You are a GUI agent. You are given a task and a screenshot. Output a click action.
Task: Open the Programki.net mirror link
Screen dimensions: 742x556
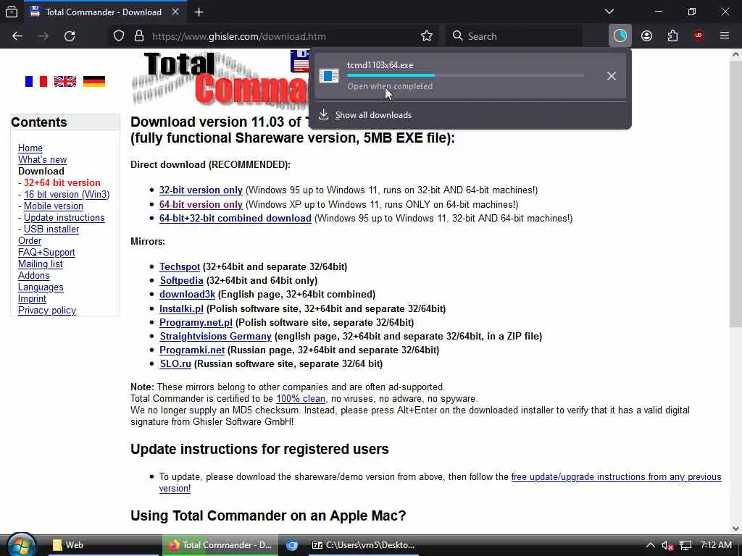click(191, 350)
